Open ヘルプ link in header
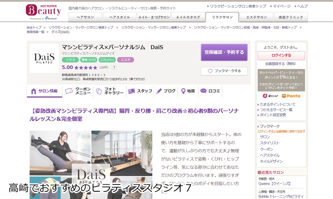Screen dimensions: 333x199 coord(302,6)
